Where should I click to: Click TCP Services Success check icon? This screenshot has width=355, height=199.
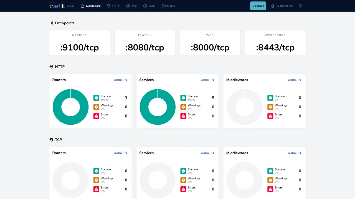[x=183, y=171]
